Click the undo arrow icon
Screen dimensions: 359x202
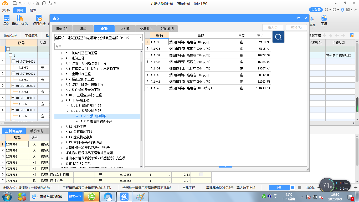tap(21, 3)
